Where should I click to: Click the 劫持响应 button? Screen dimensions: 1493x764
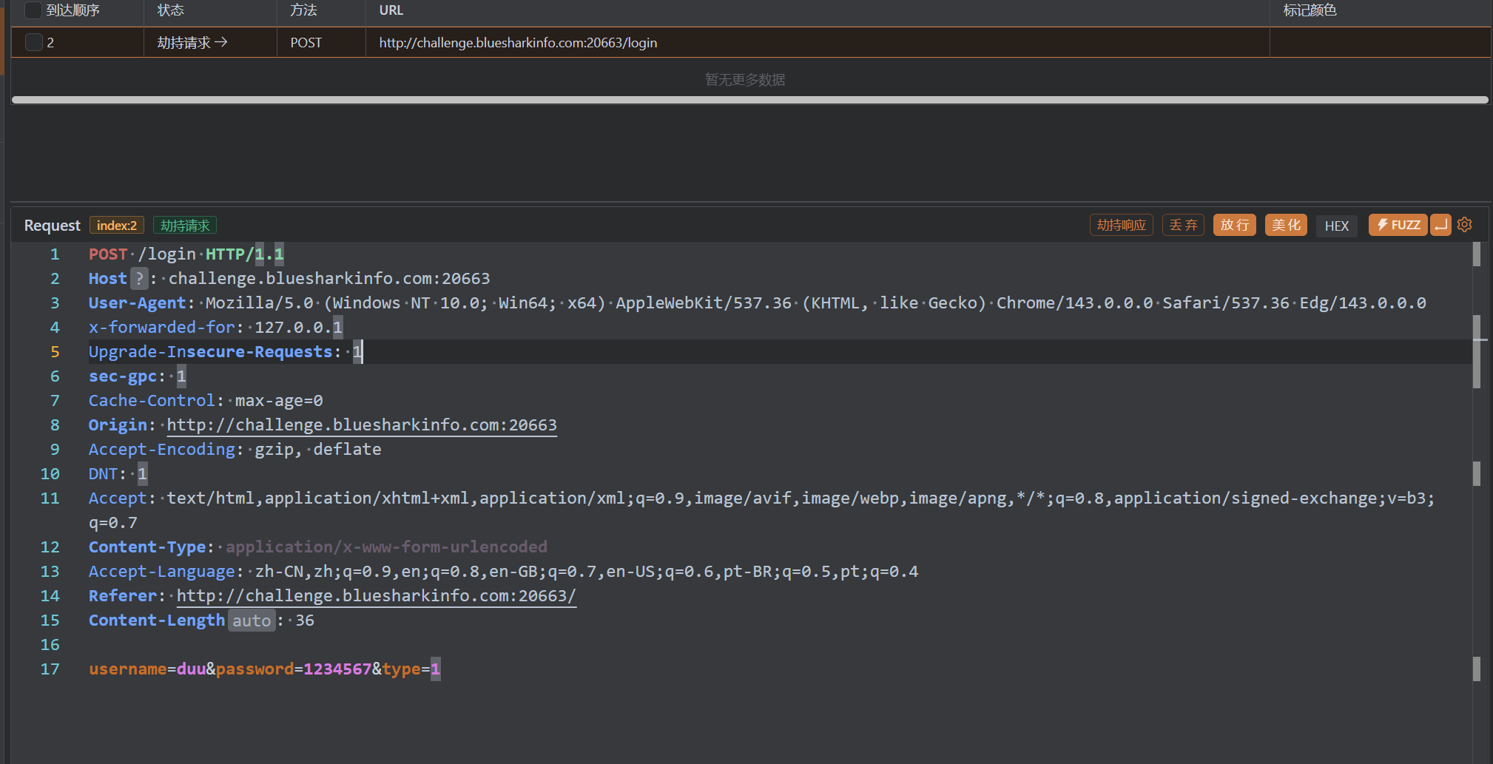click(1121, 225)
